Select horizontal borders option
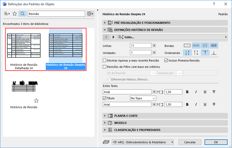 click(196, 46)
